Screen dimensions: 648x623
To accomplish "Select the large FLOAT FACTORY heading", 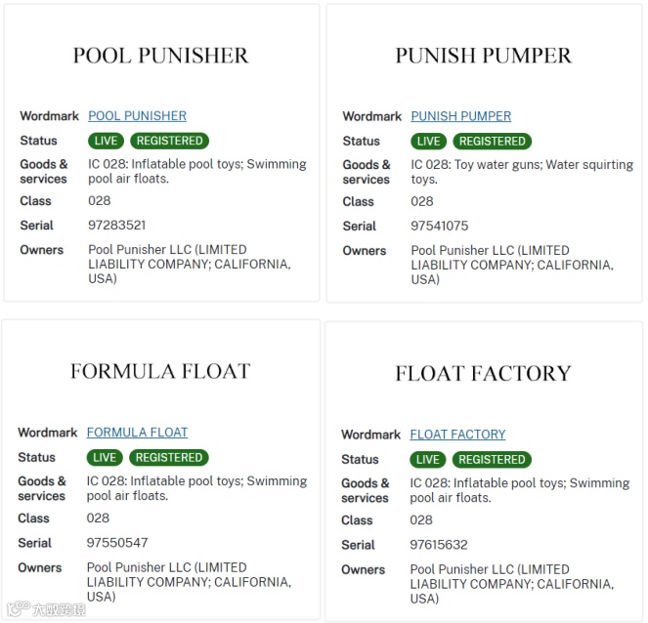I will [483, 373].
